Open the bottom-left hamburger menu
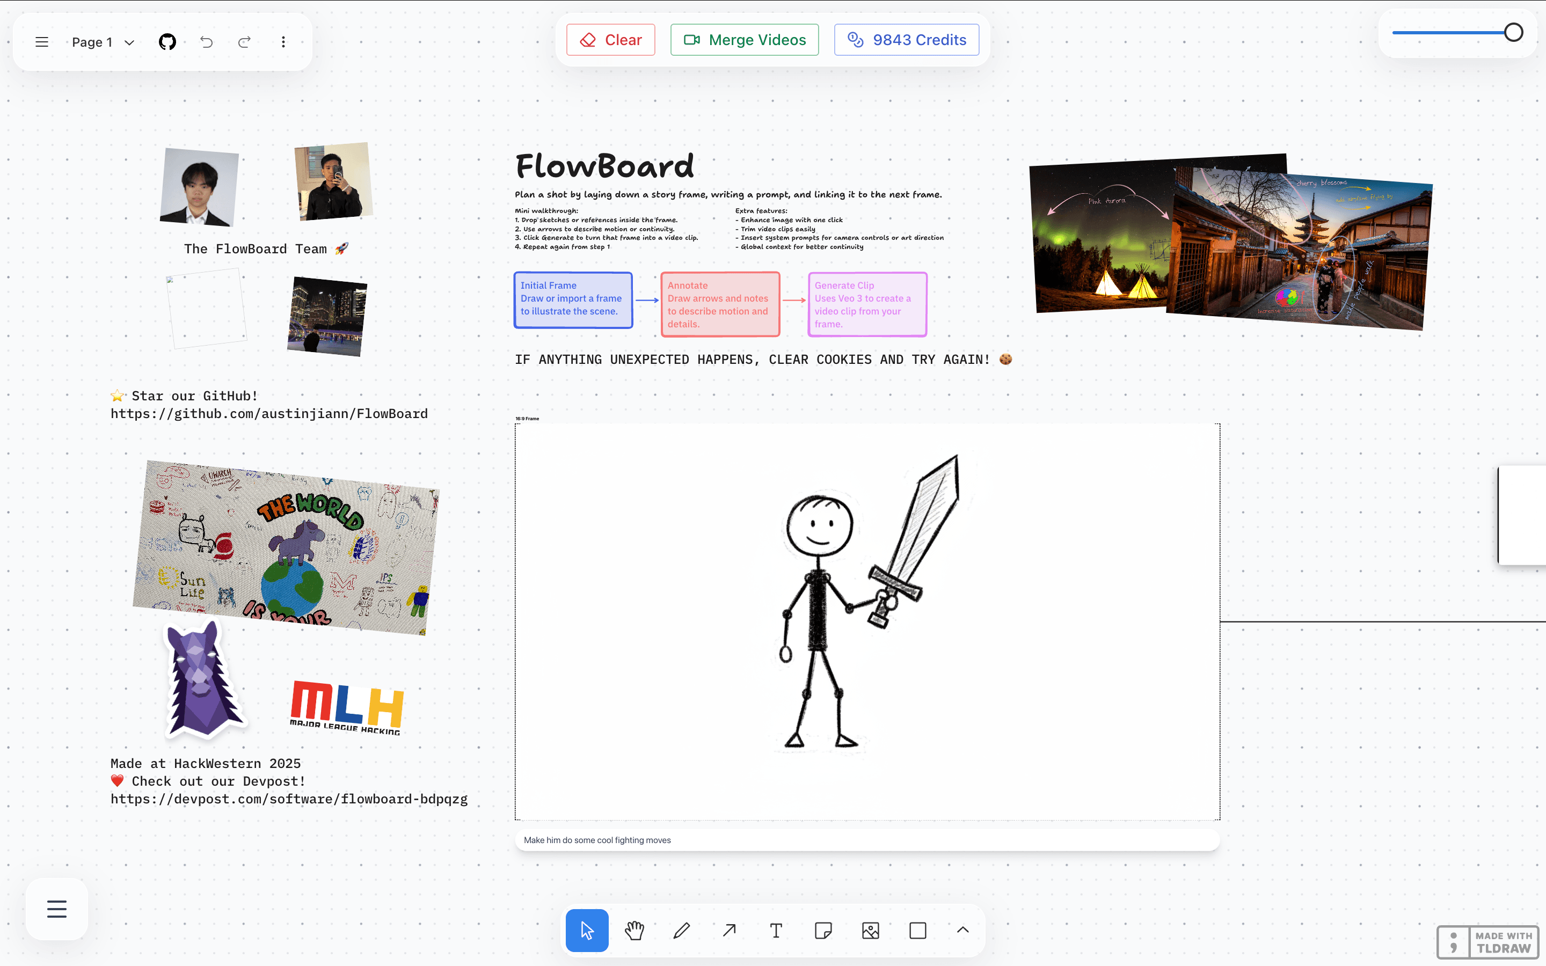 (56, 909)
